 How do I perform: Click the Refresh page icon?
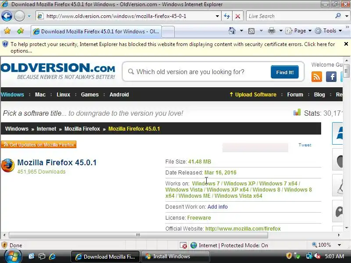227,16
